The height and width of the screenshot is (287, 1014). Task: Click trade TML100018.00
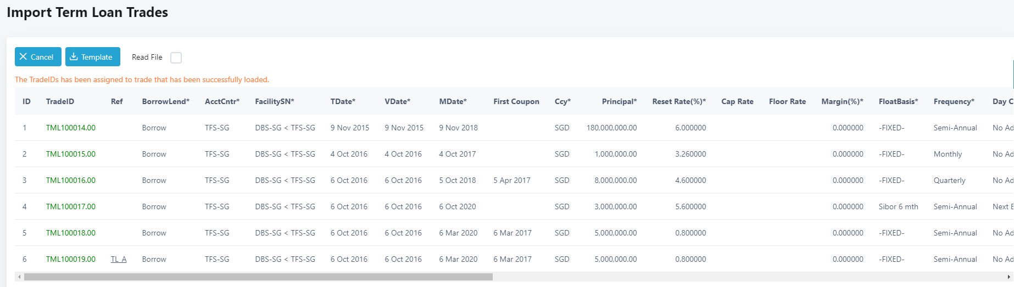(x=70, y=233)
